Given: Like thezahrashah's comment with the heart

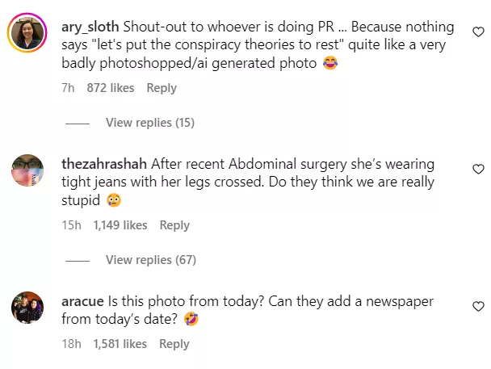Looking at the screenshot, I should tap(477, 169).
